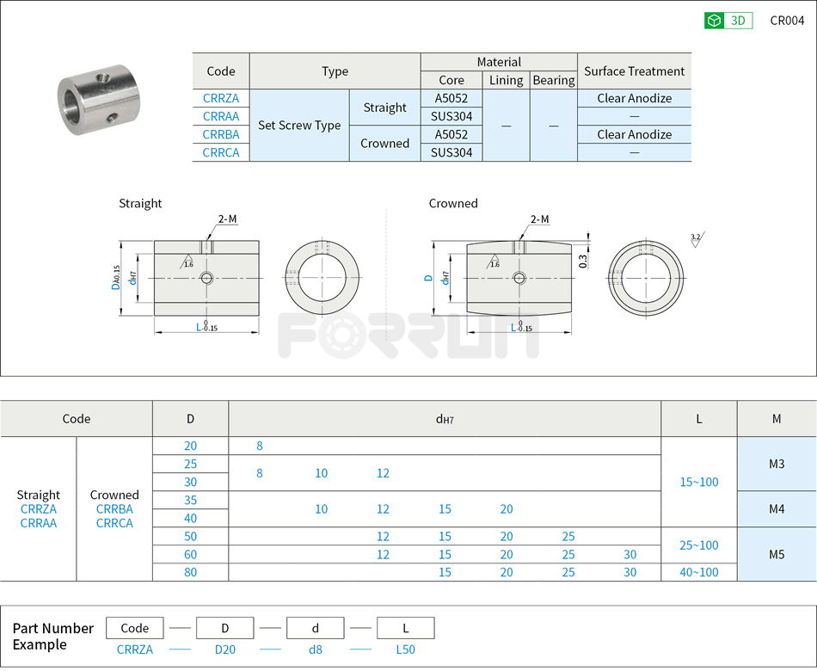The width and height of the screenshot is (817, 671).
Task: Select D value 20 in dimension table
Action: (190, 446)
